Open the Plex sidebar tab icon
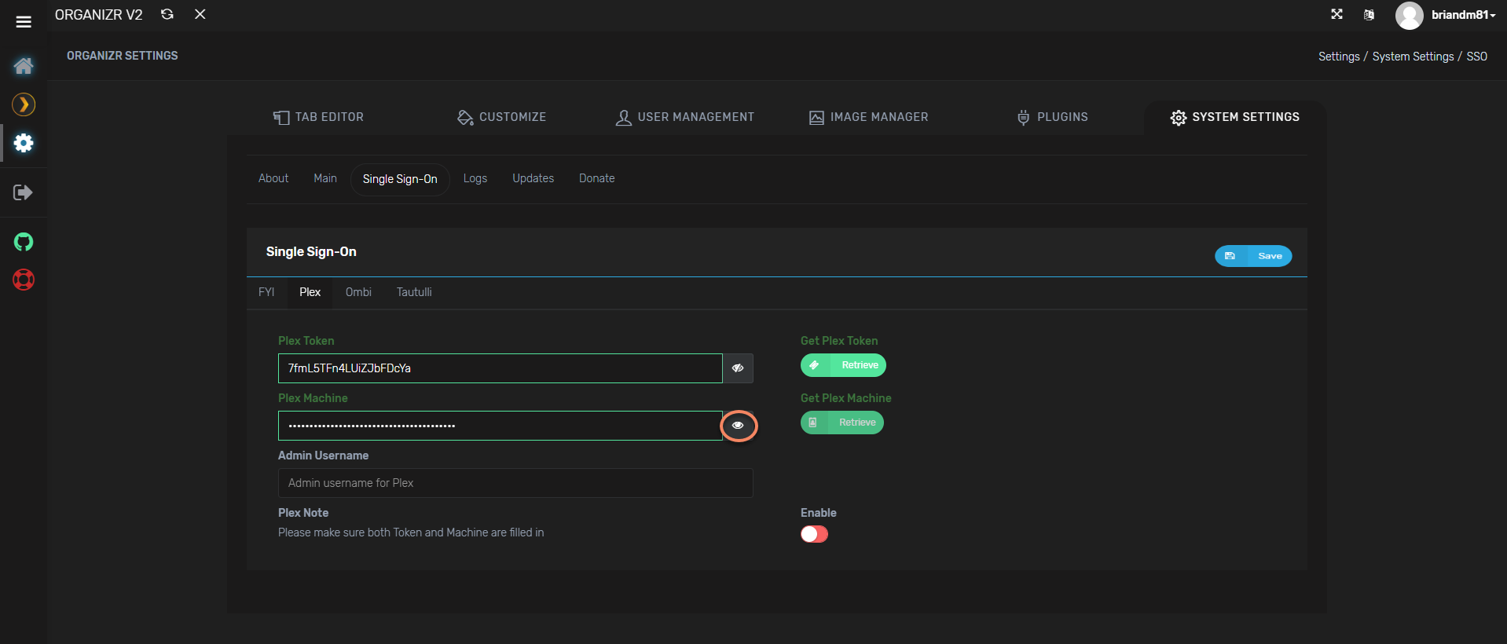 [24, 104]
